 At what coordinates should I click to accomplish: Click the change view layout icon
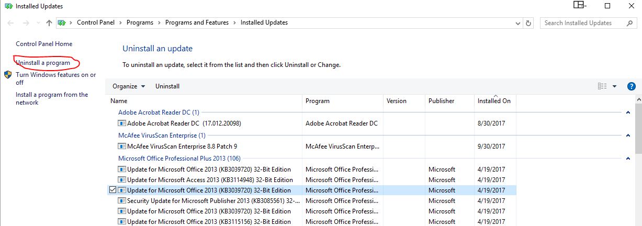point(602,86)
